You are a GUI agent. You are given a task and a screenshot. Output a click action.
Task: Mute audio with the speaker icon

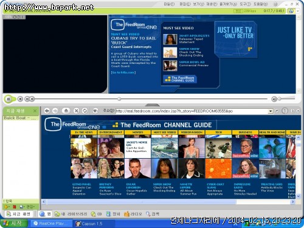(x=274, y=99)
